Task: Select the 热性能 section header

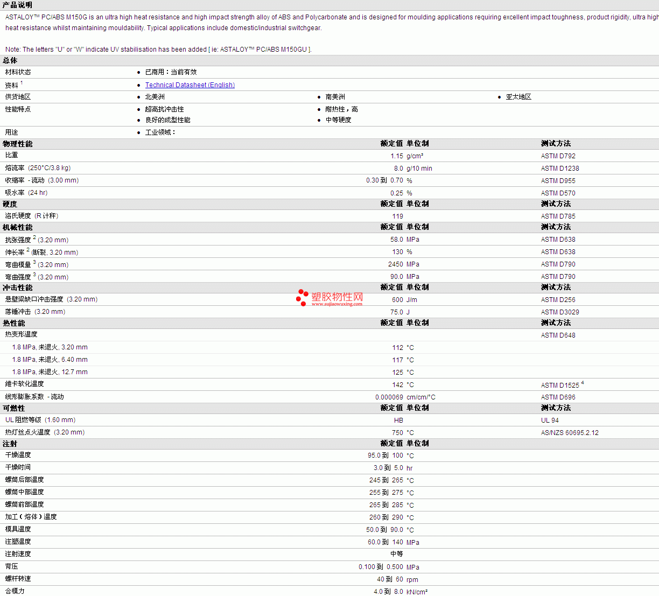Action: 14,323
